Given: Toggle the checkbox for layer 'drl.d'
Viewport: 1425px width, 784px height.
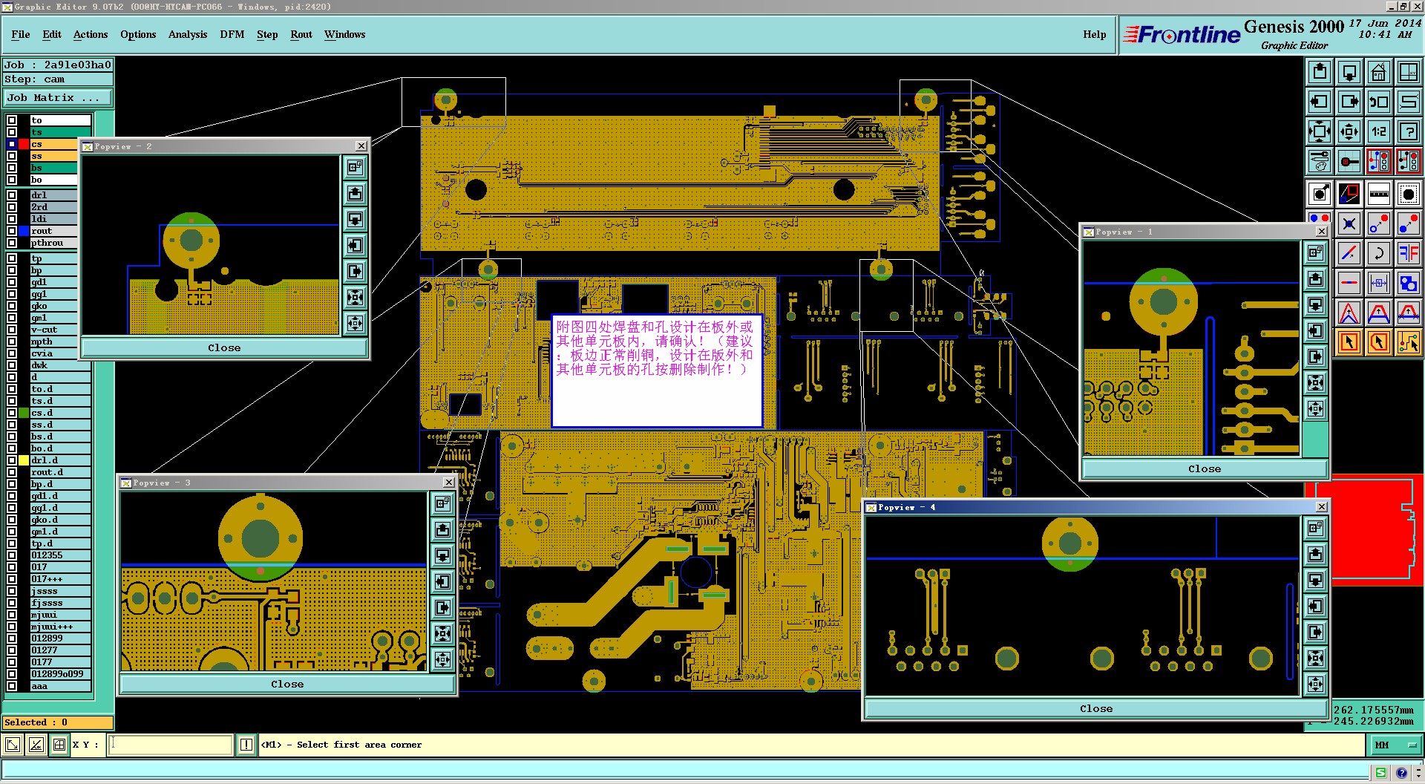Looking at the screenshot, I should pos(12,460).
